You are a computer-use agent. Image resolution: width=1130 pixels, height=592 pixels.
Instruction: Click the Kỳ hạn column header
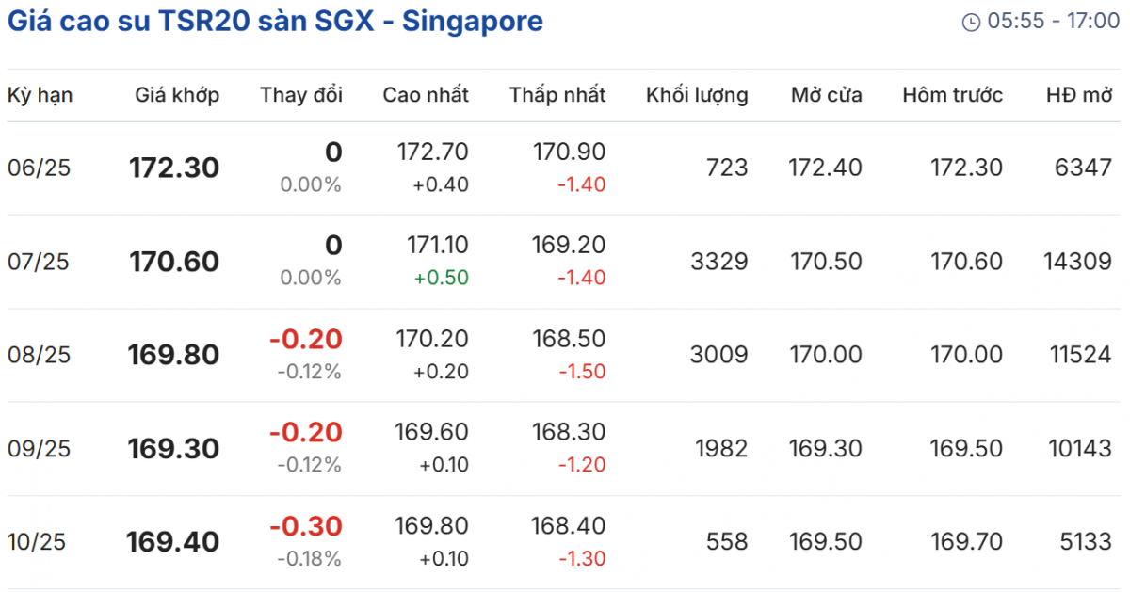pyautogui.click(x=40, y=95)
